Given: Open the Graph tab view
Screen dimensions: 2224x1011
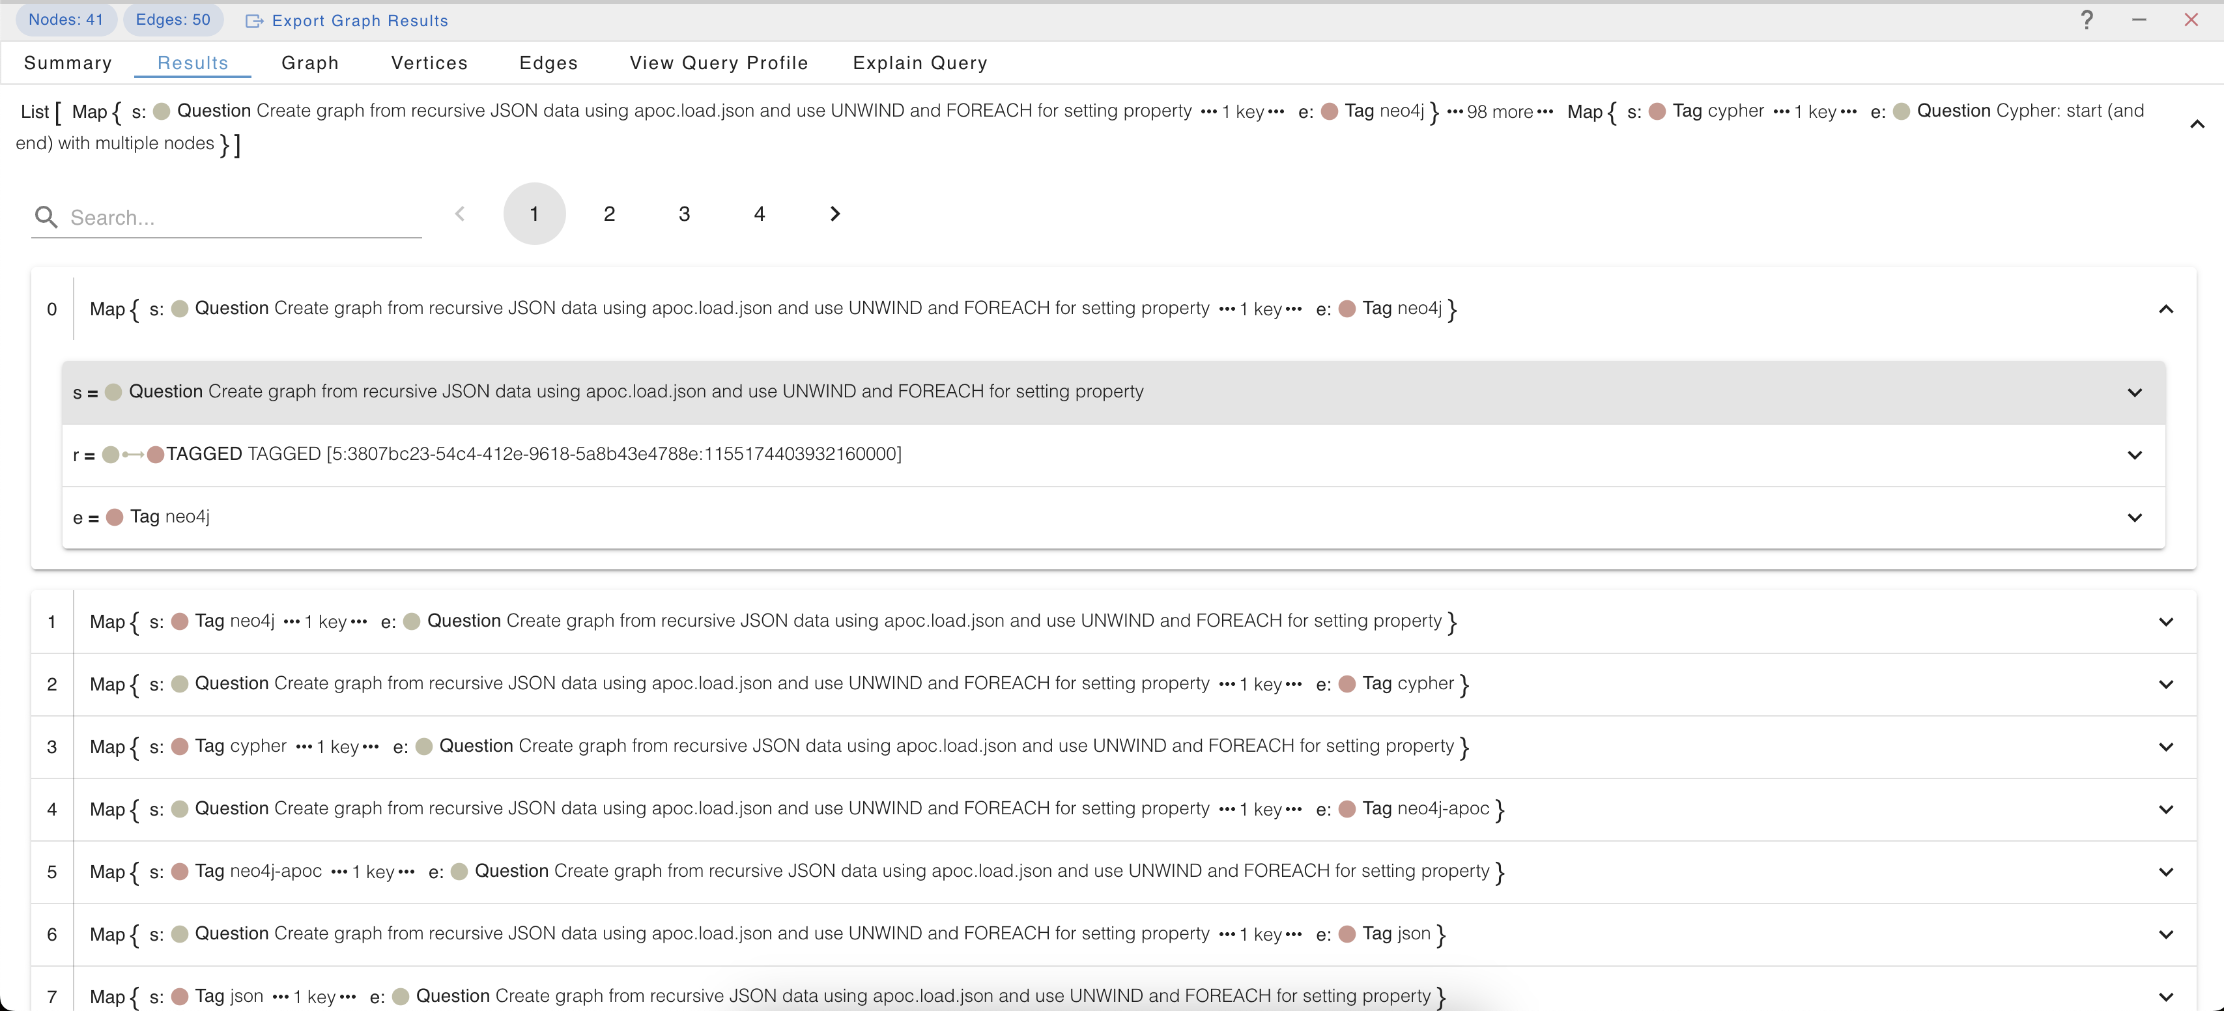Looking at the screenshot, I should coord(309,63).
